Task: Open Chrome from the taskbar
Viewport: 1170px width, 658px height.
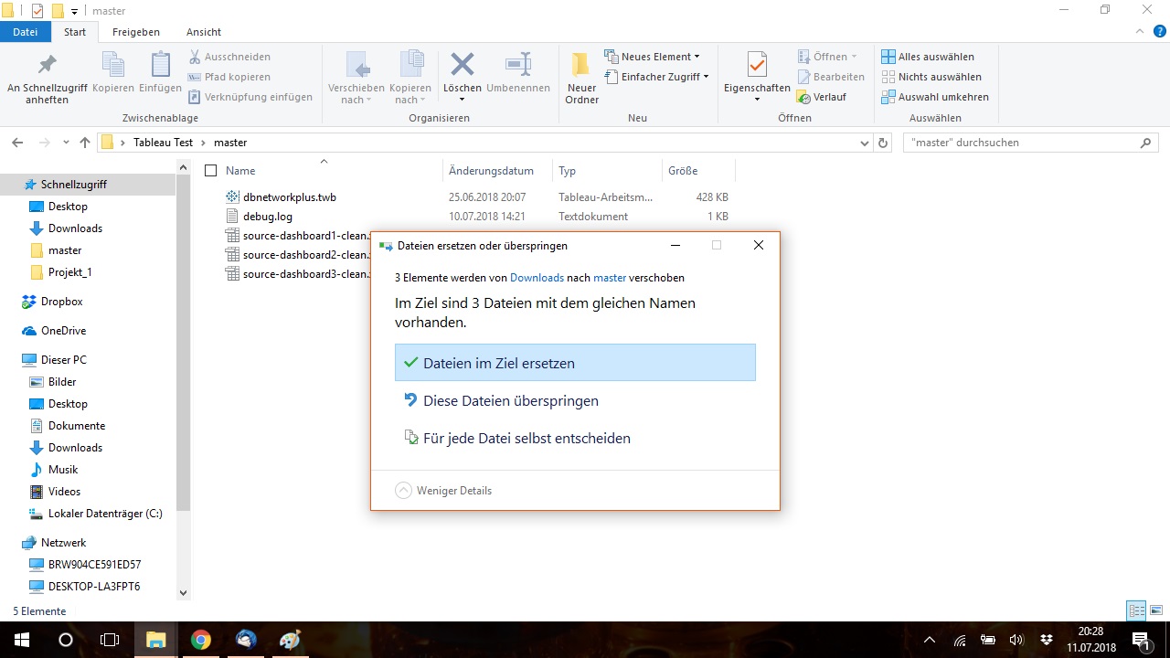Action: 201,640
